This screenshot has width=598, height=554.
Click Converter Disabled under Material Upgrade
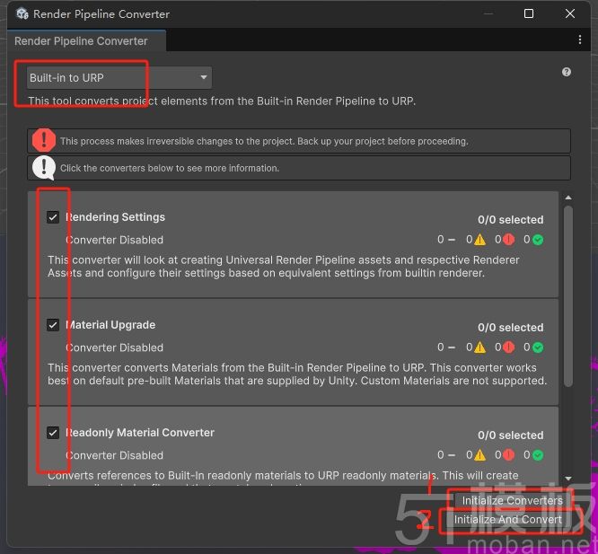coord(114,347)
